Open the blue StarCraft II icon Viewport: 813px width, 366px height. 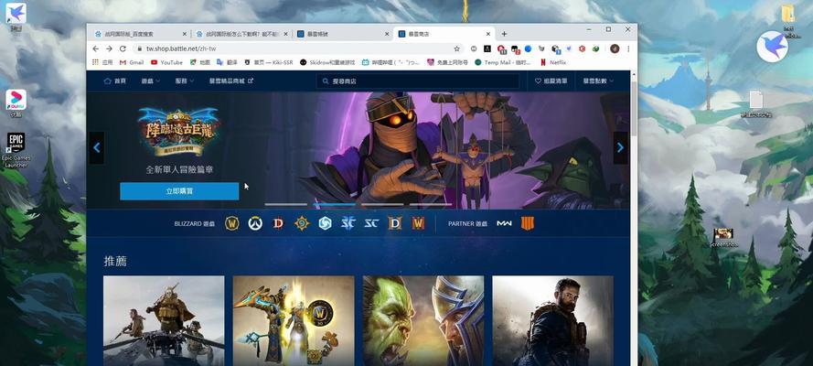coord(348,223)
